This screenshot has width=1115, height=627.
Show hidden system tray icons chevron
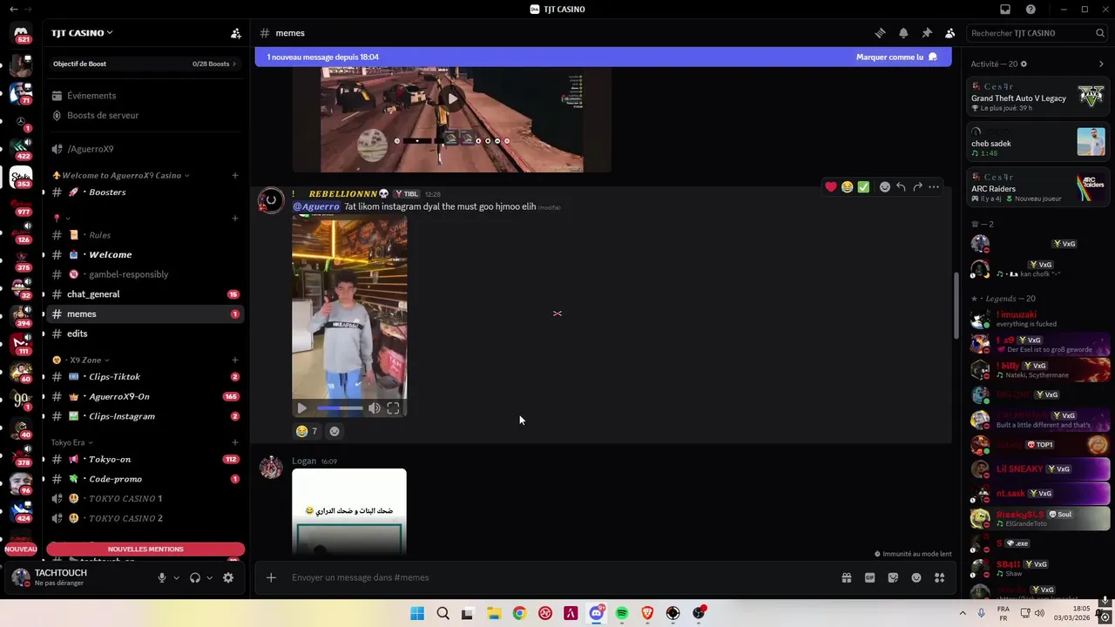coord(962,613)
